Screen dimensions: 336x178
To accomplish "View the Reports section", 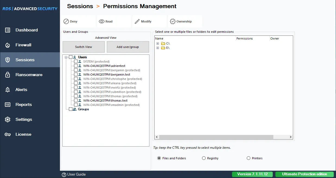I will click(x=24, y=105).
